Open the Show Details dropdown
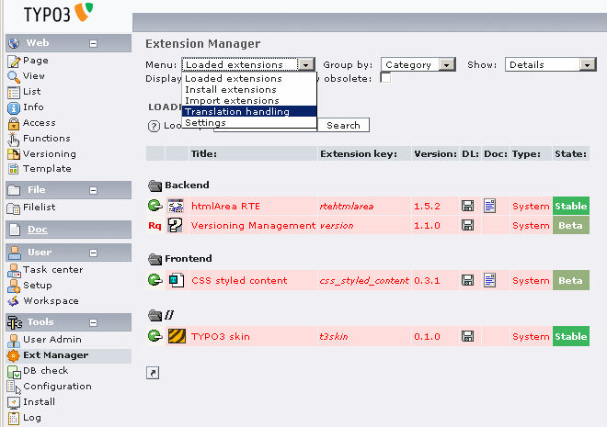Viewport: 607px width, 427px height. (551, 65)
